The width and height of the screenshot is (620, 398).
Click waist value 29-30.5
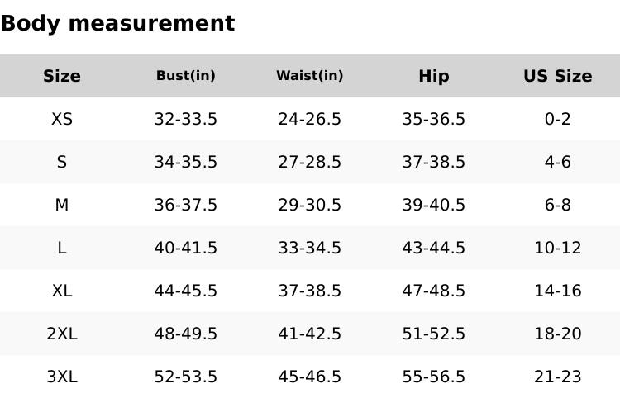coord(310,205)
